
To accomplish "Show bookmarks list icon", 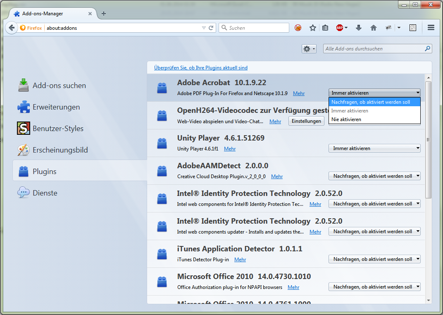I will pos(325,28).
